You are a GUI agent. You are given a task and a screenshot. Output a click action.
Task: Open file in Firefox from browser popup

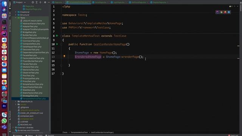click(225, 12)
